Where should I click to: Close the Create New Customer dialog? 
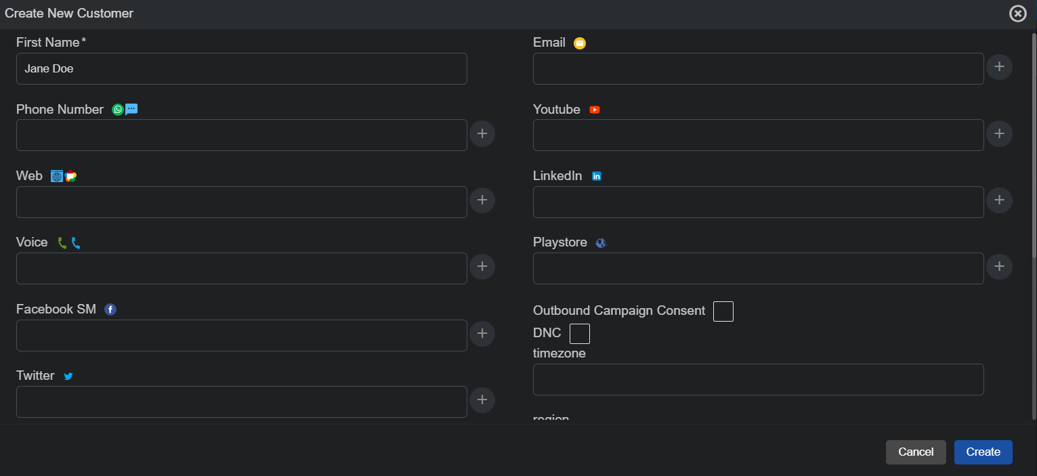[x=1018, y=14]
